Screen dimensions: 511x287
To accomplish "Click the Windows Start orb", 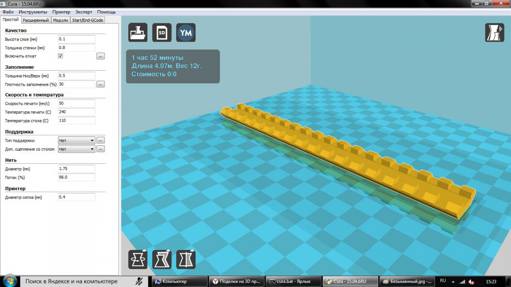I will 10,281.
